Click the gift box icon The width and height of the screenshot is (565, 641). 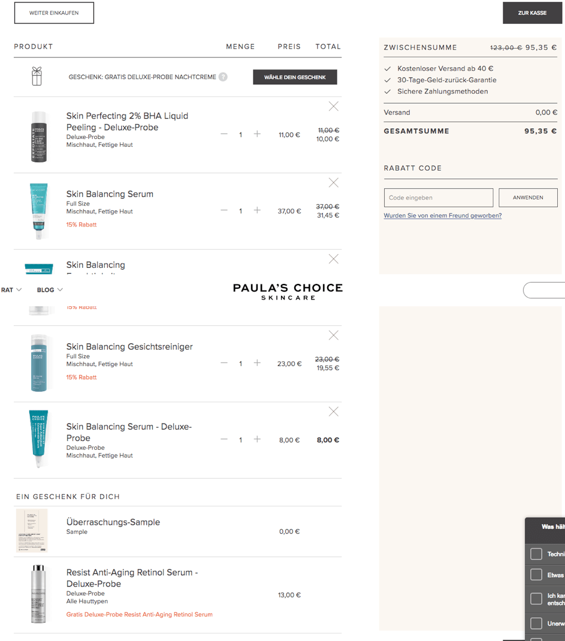coord(37,77)
